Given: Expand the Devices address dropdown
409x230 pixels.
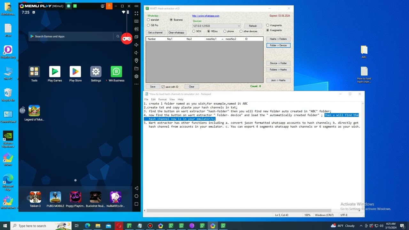Looking at the screenshot, I should [239, 26].
